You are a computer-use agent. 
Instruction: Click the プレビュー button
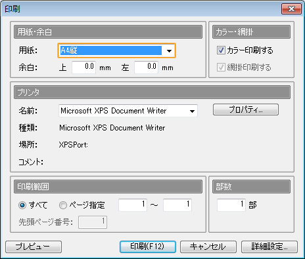34,247
